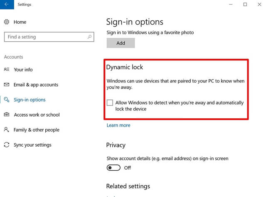This screenshot has height=197, width=266.
Task: Go to Access work or school
Action: point(37,115)
